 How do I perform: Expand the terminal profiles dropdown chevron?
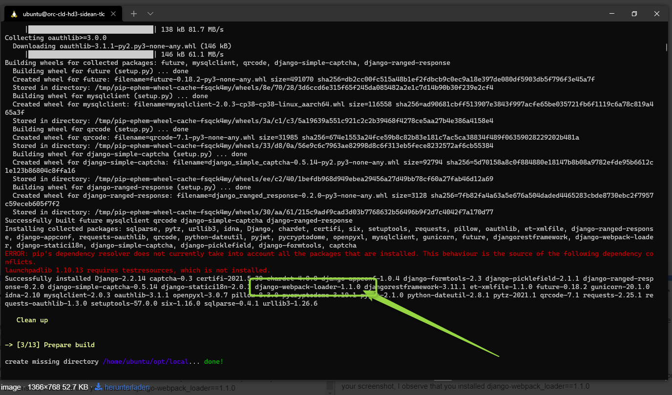click(x=150, y=14)
